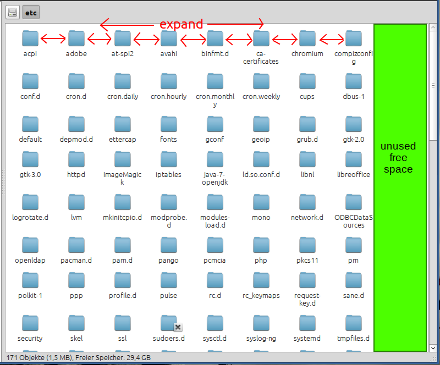Click the vertical scrollbar thumb
Screen dimensions: 440x365
[x=433, y=86]
